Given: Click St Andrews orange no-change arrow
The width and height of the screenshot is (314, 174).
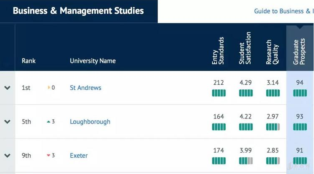Looking at the screenshot, I should click(x=49, y=88).
